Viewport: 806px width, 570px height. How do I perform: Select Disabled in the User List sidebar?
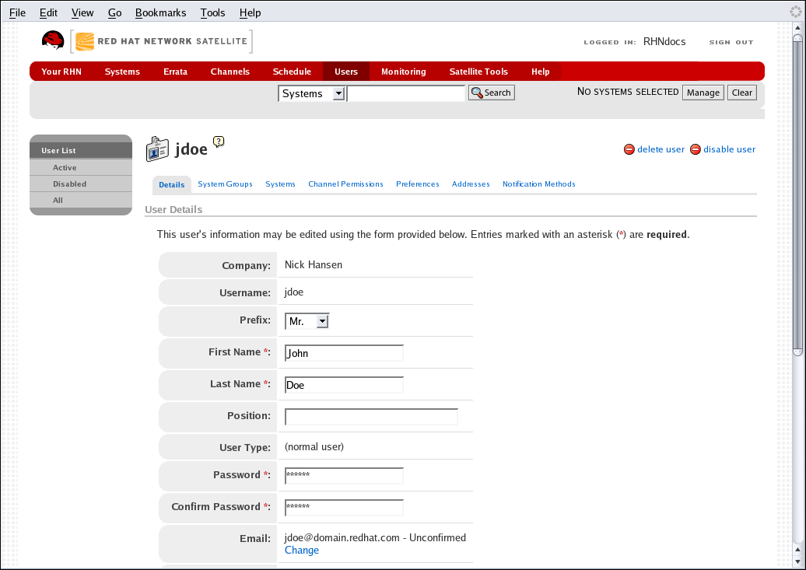tap(69, 184)
